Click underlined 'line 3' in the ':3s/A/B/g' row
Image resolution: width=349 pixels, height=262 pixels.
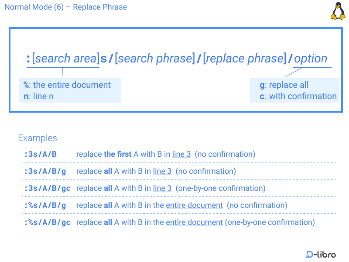click(162, 171)
